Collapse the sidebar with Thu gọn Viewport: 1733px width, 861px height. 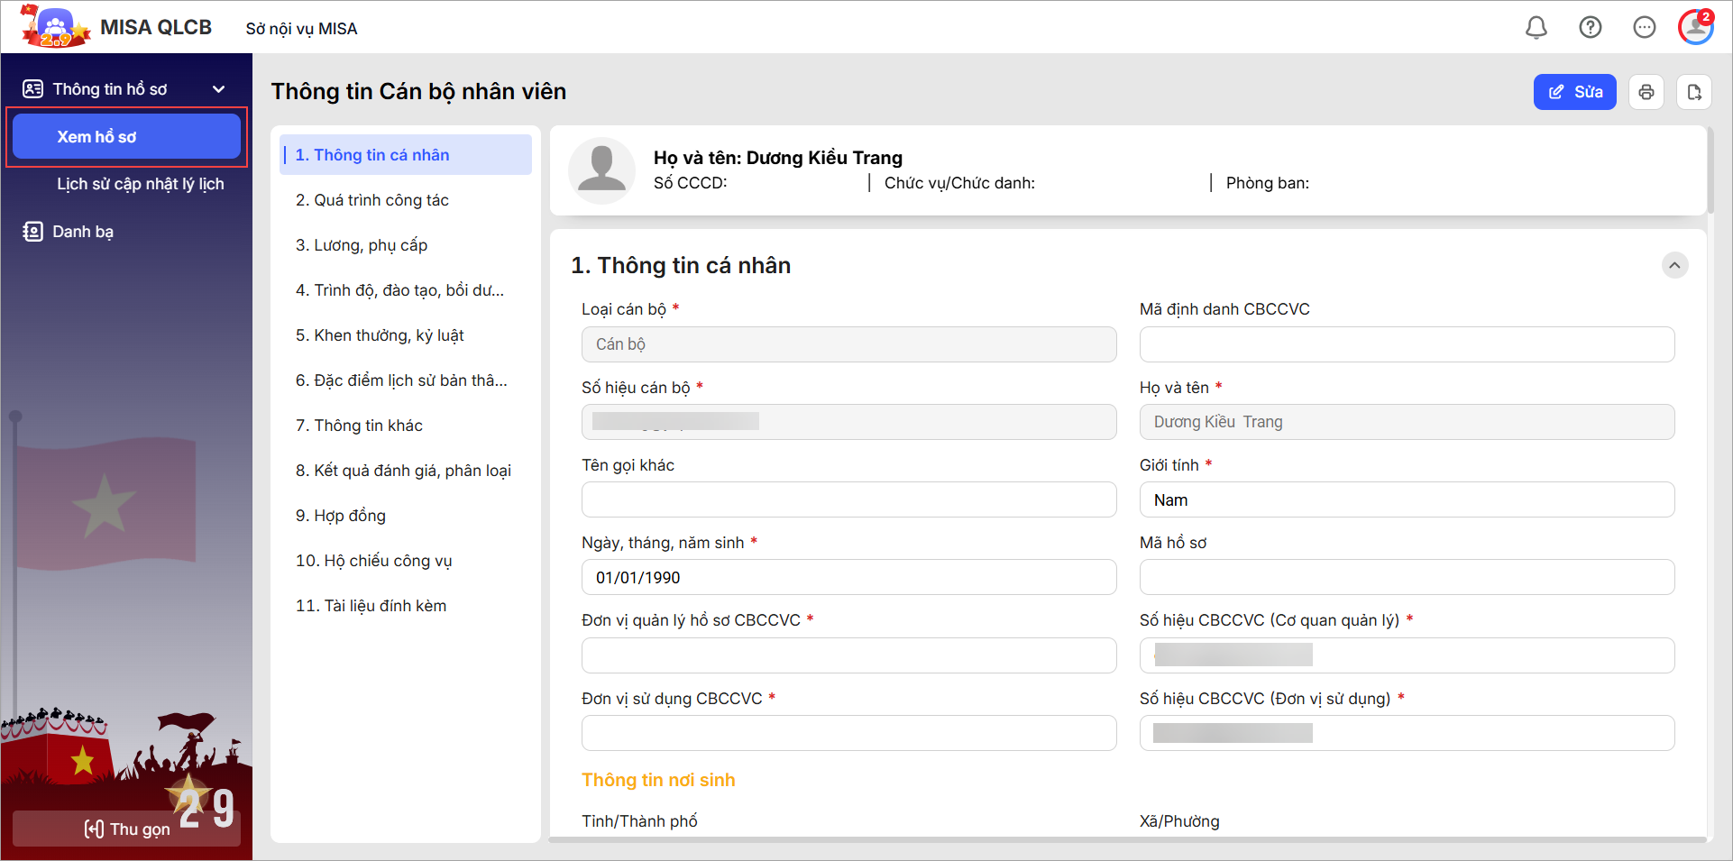pyautogui.click(x=126, y=829)
